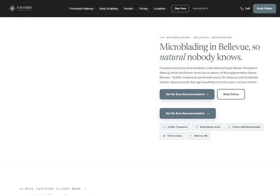Click the shield icon in Former AAM Board Member badge
Viewport: 280px width, 195px height.
[x=229, y=127]
